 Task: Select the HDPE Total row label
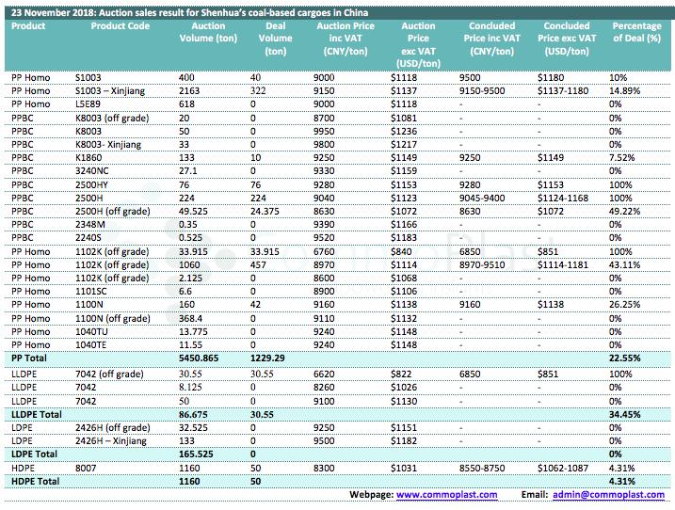pos(34,481)
